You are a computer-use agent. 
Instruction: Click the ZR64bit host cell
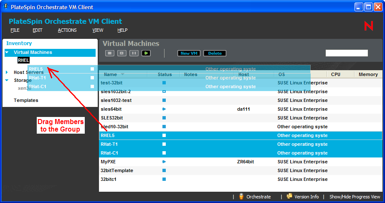pyautogui.click(x=246, y=162)
